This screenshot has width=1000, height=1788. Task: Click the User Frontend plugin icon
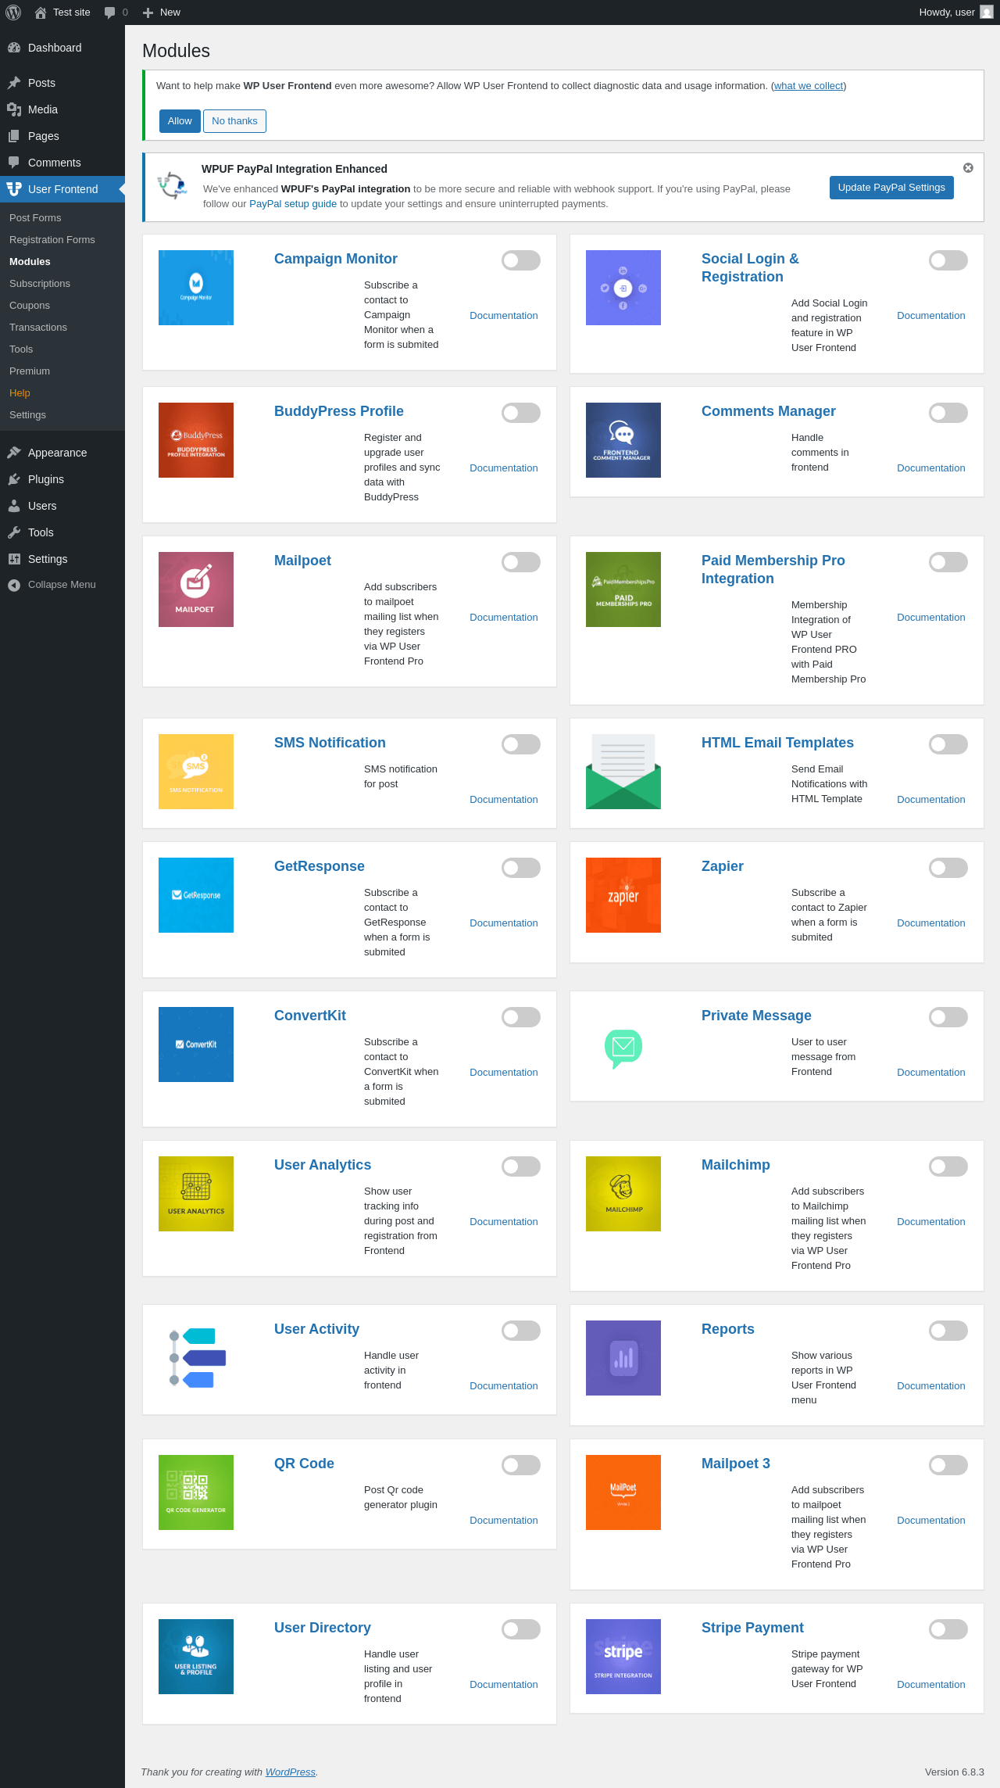[14, 189]
